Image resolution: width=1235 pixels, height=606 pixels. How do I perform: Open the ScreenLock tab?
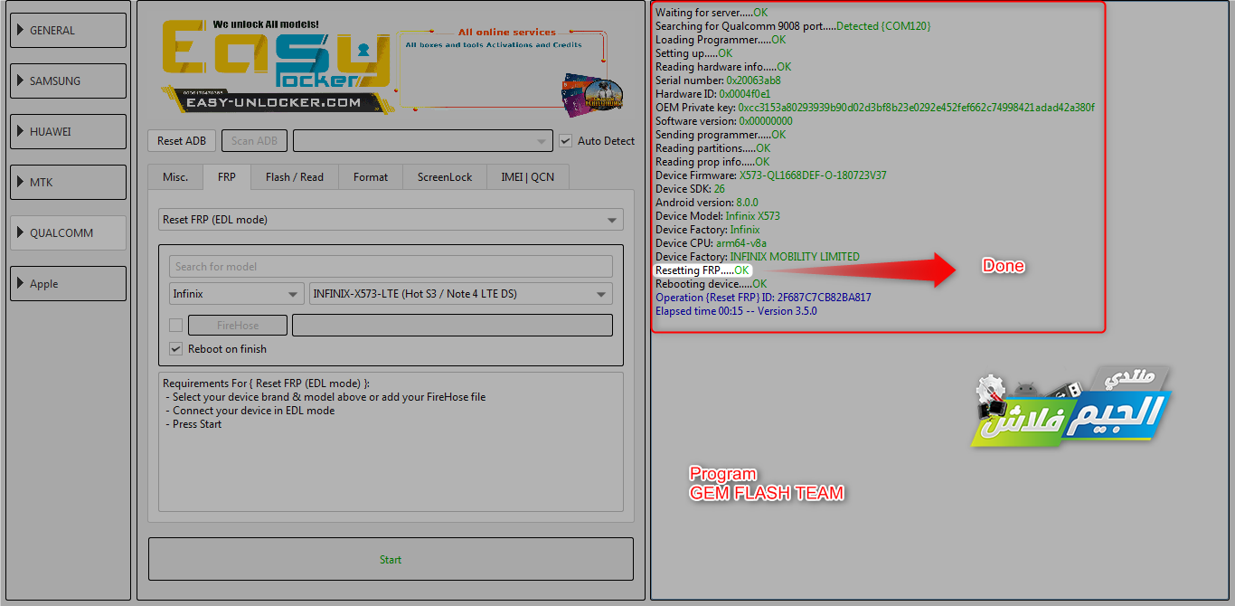(445, 176)
